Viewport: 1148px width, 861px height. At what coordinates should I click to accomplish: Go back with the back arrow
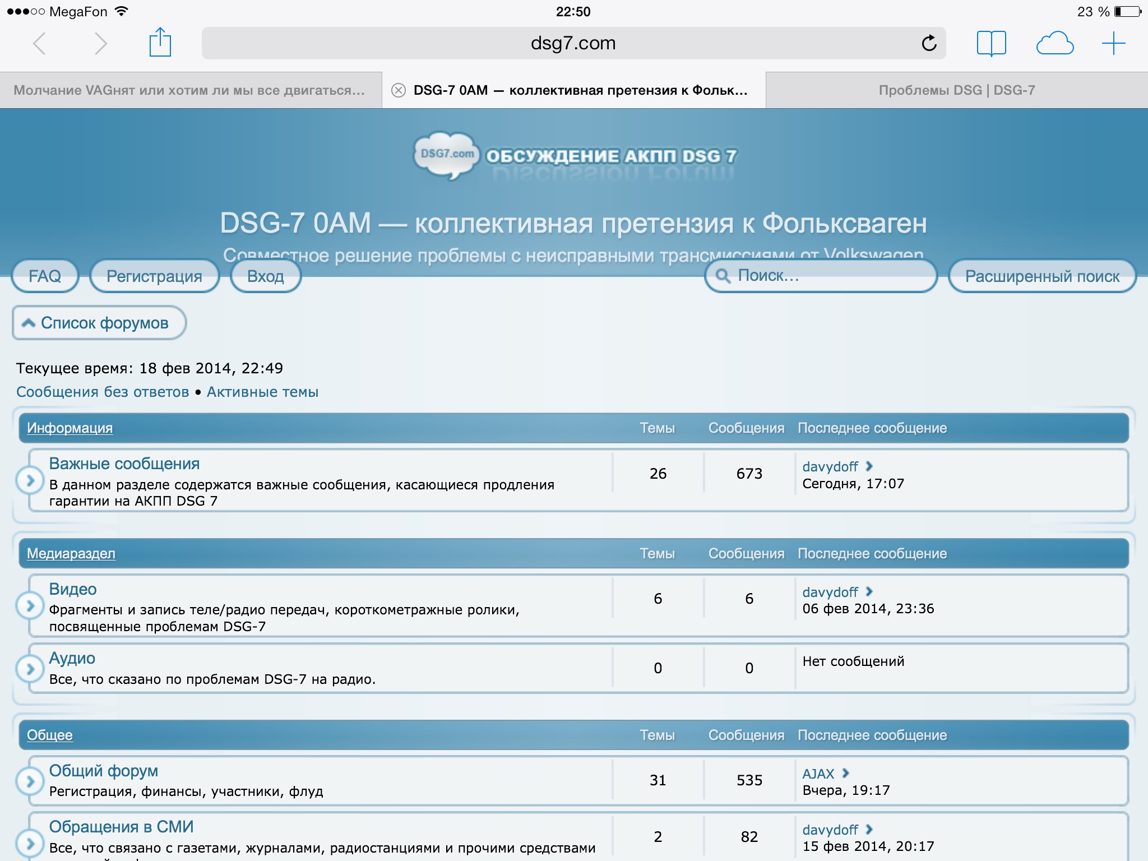click(39, 43)
